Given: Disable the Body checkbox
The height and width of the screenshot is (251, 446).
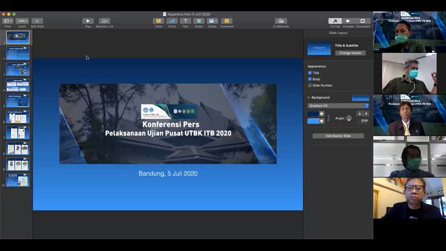Looking at the screenshot, I should click(x=310, y=79).
